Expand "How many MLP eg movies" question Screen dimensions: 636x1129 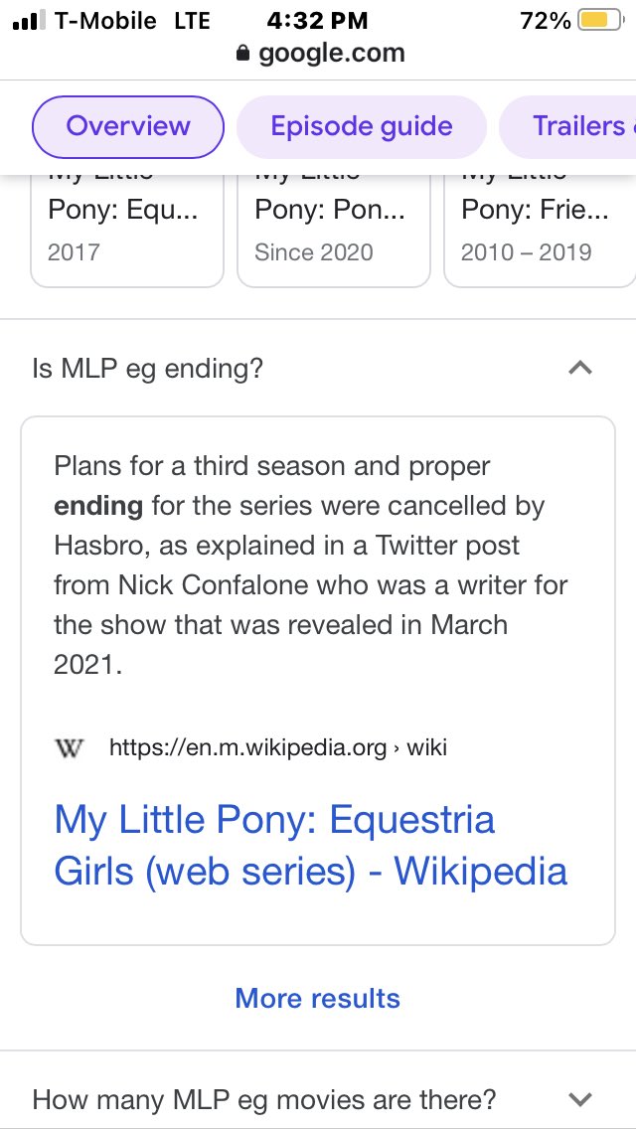point(580,1099)
